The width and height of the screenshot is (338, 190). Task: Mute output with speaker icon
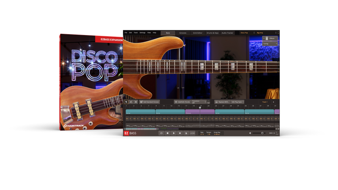(250, 133)
